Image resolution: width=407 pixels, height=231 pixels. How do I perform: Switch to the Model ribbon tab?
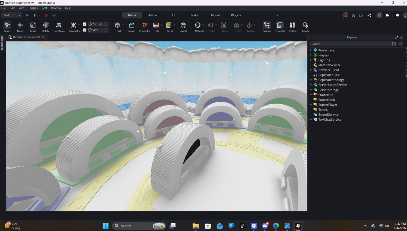(x=215, y=15)
